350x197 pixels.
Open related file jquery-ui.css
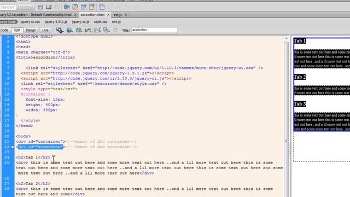[30, 22]
